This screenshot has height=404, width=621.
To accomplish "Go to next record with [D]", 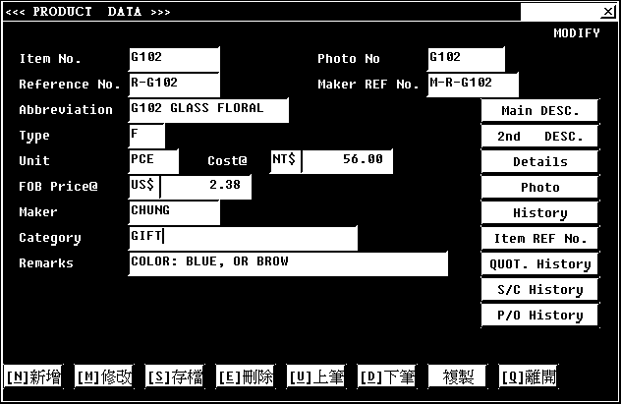I will [386, 376].
